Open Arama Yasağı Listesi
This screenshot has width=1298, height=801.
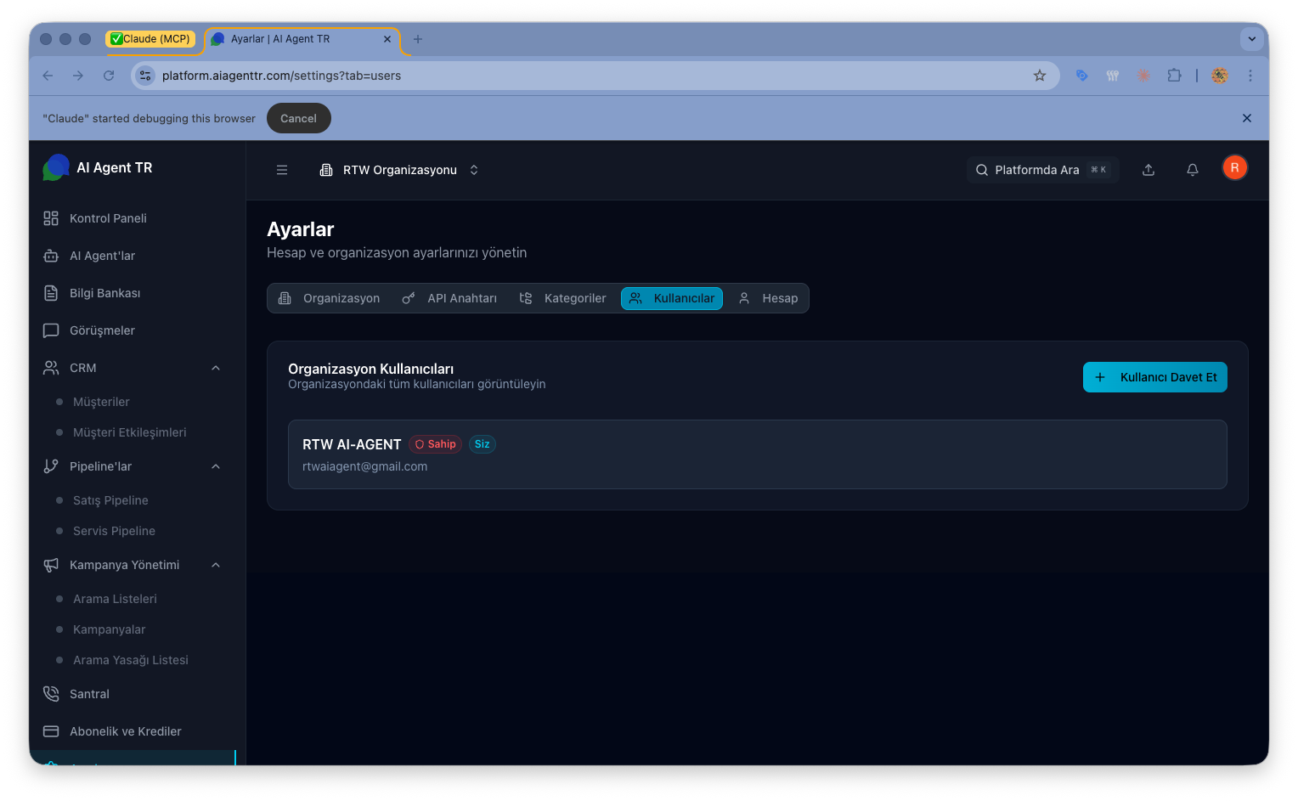click(x=130, y=660)
